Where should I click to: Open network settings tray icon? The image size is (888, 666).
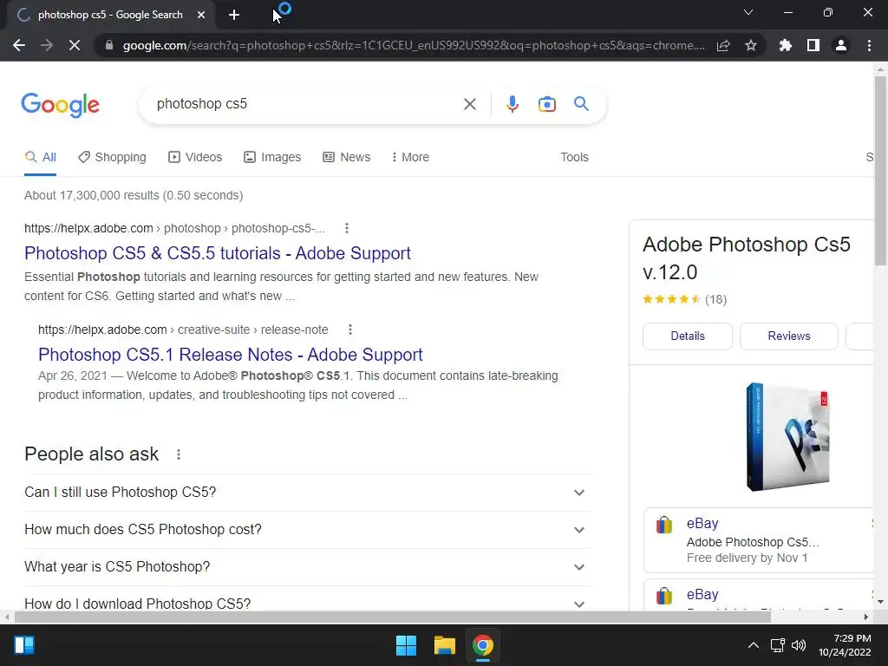coord(778,645)
